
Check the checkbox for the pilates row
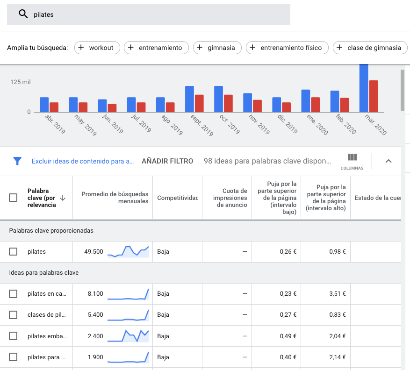(13, 251)
